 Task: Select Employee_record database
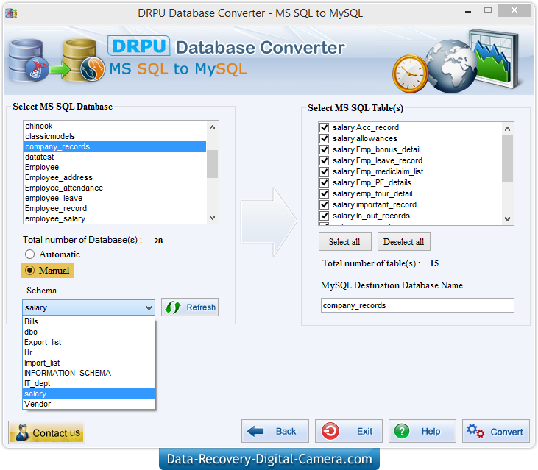[115, 208]
